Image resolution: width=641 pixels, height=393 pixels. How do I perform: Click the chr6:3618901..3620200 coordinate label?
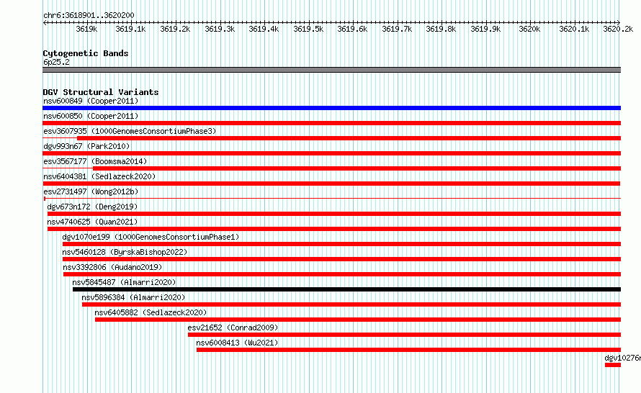point(89,15)
